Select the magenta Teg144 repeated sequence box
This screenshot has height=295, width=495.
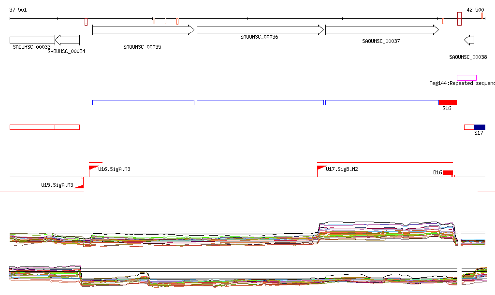coord(466,78)
